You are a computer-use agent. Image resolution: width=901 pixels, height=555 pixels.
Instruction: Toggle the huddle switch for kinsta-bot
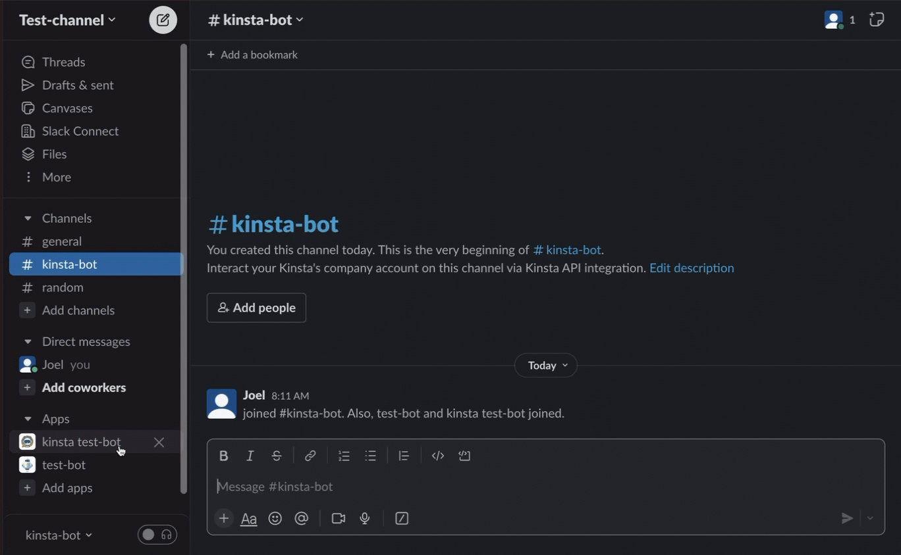157,534
